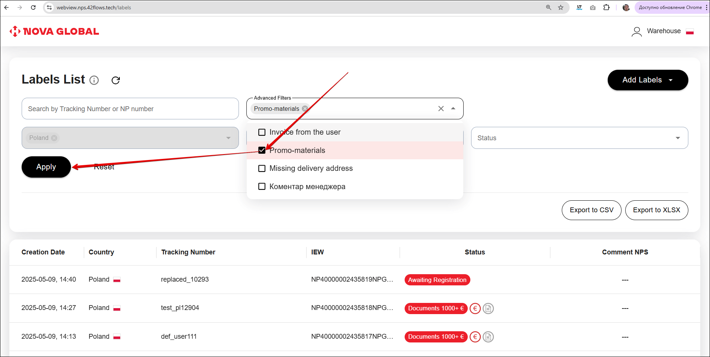The width and height of the screenshot is (710, 357).
Task: Open the browser extensions puzzle icon
Action: coord(607,7)
